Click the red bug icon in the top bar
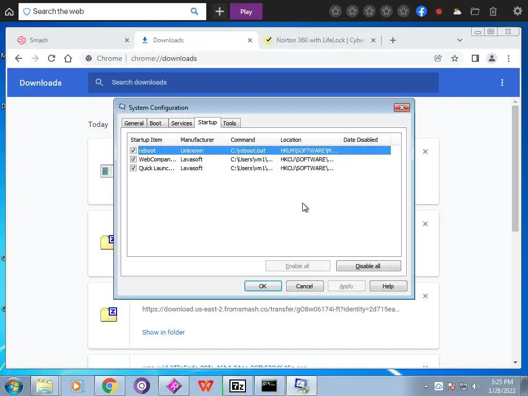Image resolution: width=528 pixels, height=396 pixels. (x=439, y=12)
